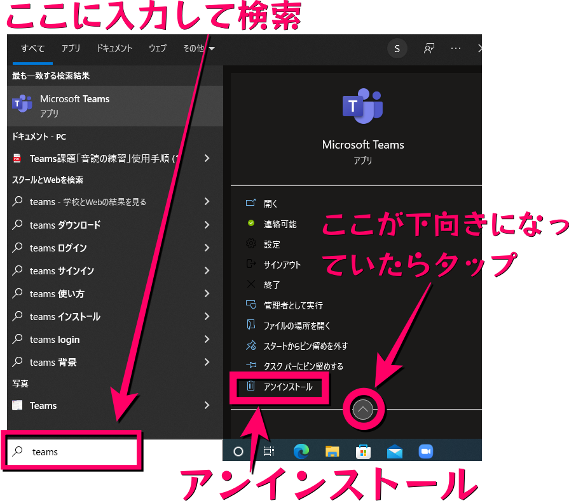Viewport: 569px width, 501px height.
Task: Click the large Teams logo in preview pane
Action: tap(362, 106)
